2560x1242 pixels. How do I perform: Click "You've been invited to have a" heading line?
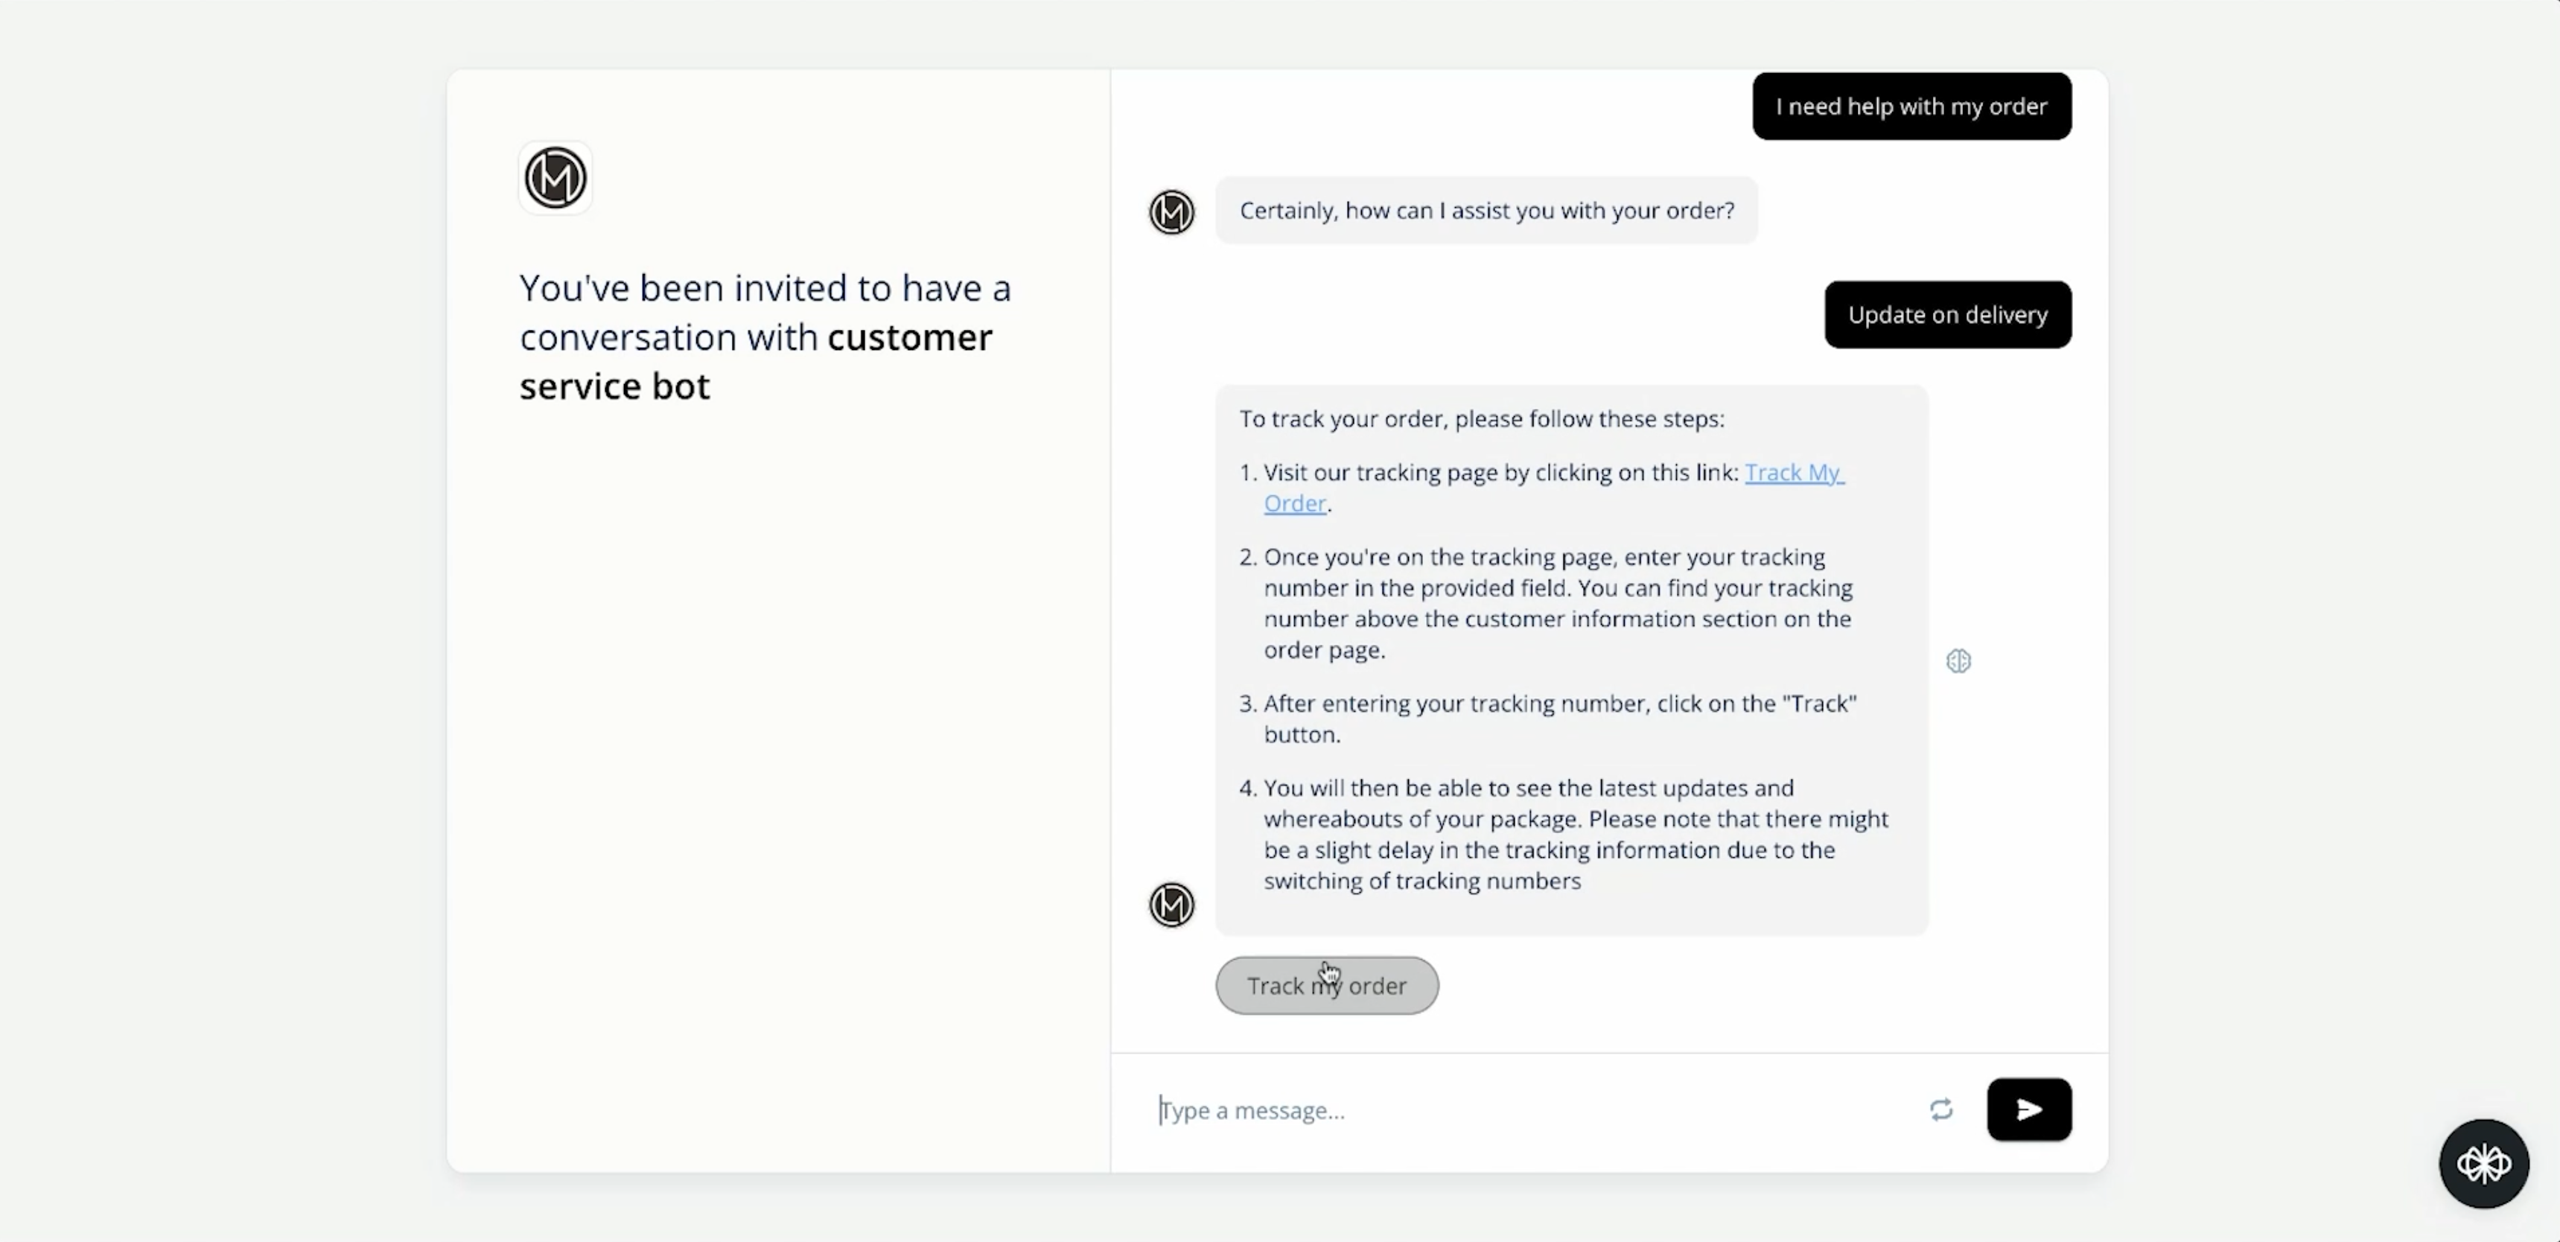[764, 288]
